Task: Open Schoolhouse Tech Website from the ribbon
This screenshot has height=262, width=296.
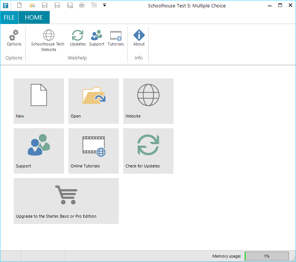Action: tap(48, 40)
